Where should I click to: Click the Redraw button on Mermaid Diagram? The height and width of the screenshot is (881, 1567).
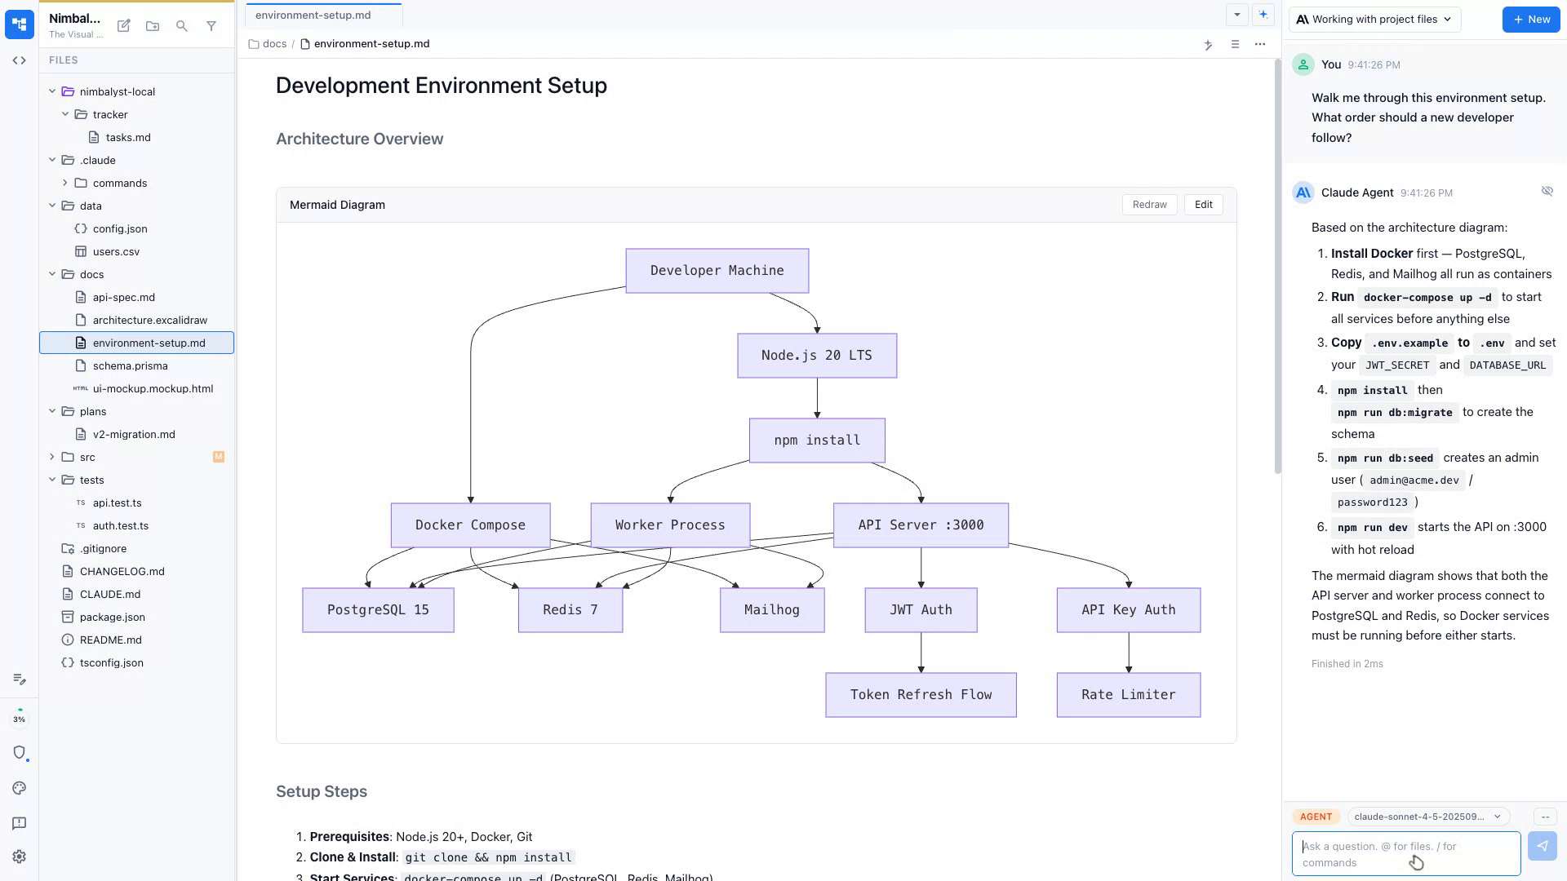click(x=1149, y=205)
